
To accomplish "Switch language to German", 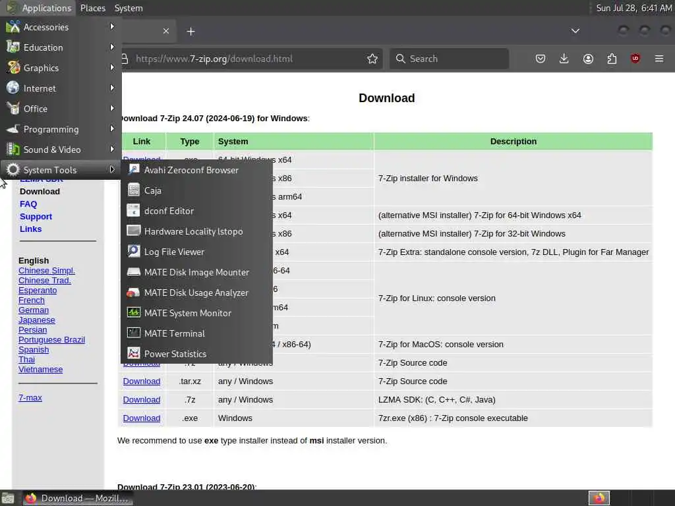I will click(x=34, y=310).
